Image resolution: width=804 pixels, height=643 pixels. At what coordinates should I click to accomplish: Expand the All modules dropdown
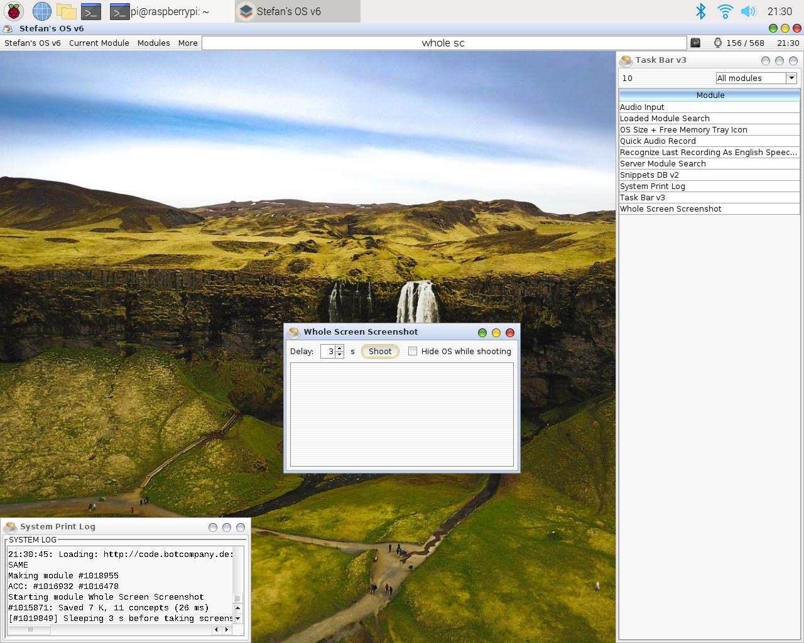click(x=791, y=78)
